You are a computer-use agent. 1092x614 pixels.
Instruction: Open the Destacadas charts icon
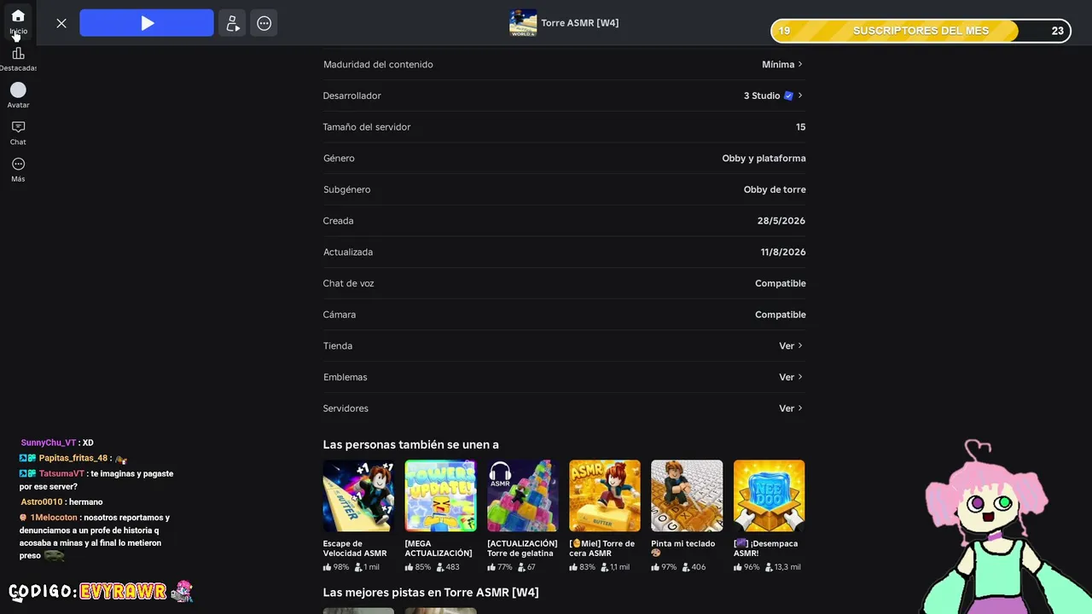18,54
